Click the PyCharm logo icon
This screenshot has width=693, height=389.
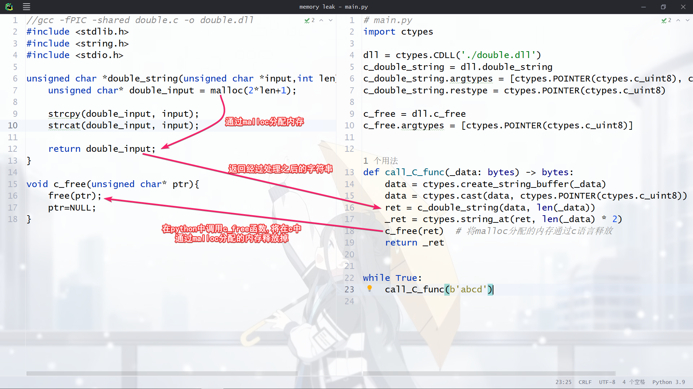pyautogui.click(x=9, y=7)
